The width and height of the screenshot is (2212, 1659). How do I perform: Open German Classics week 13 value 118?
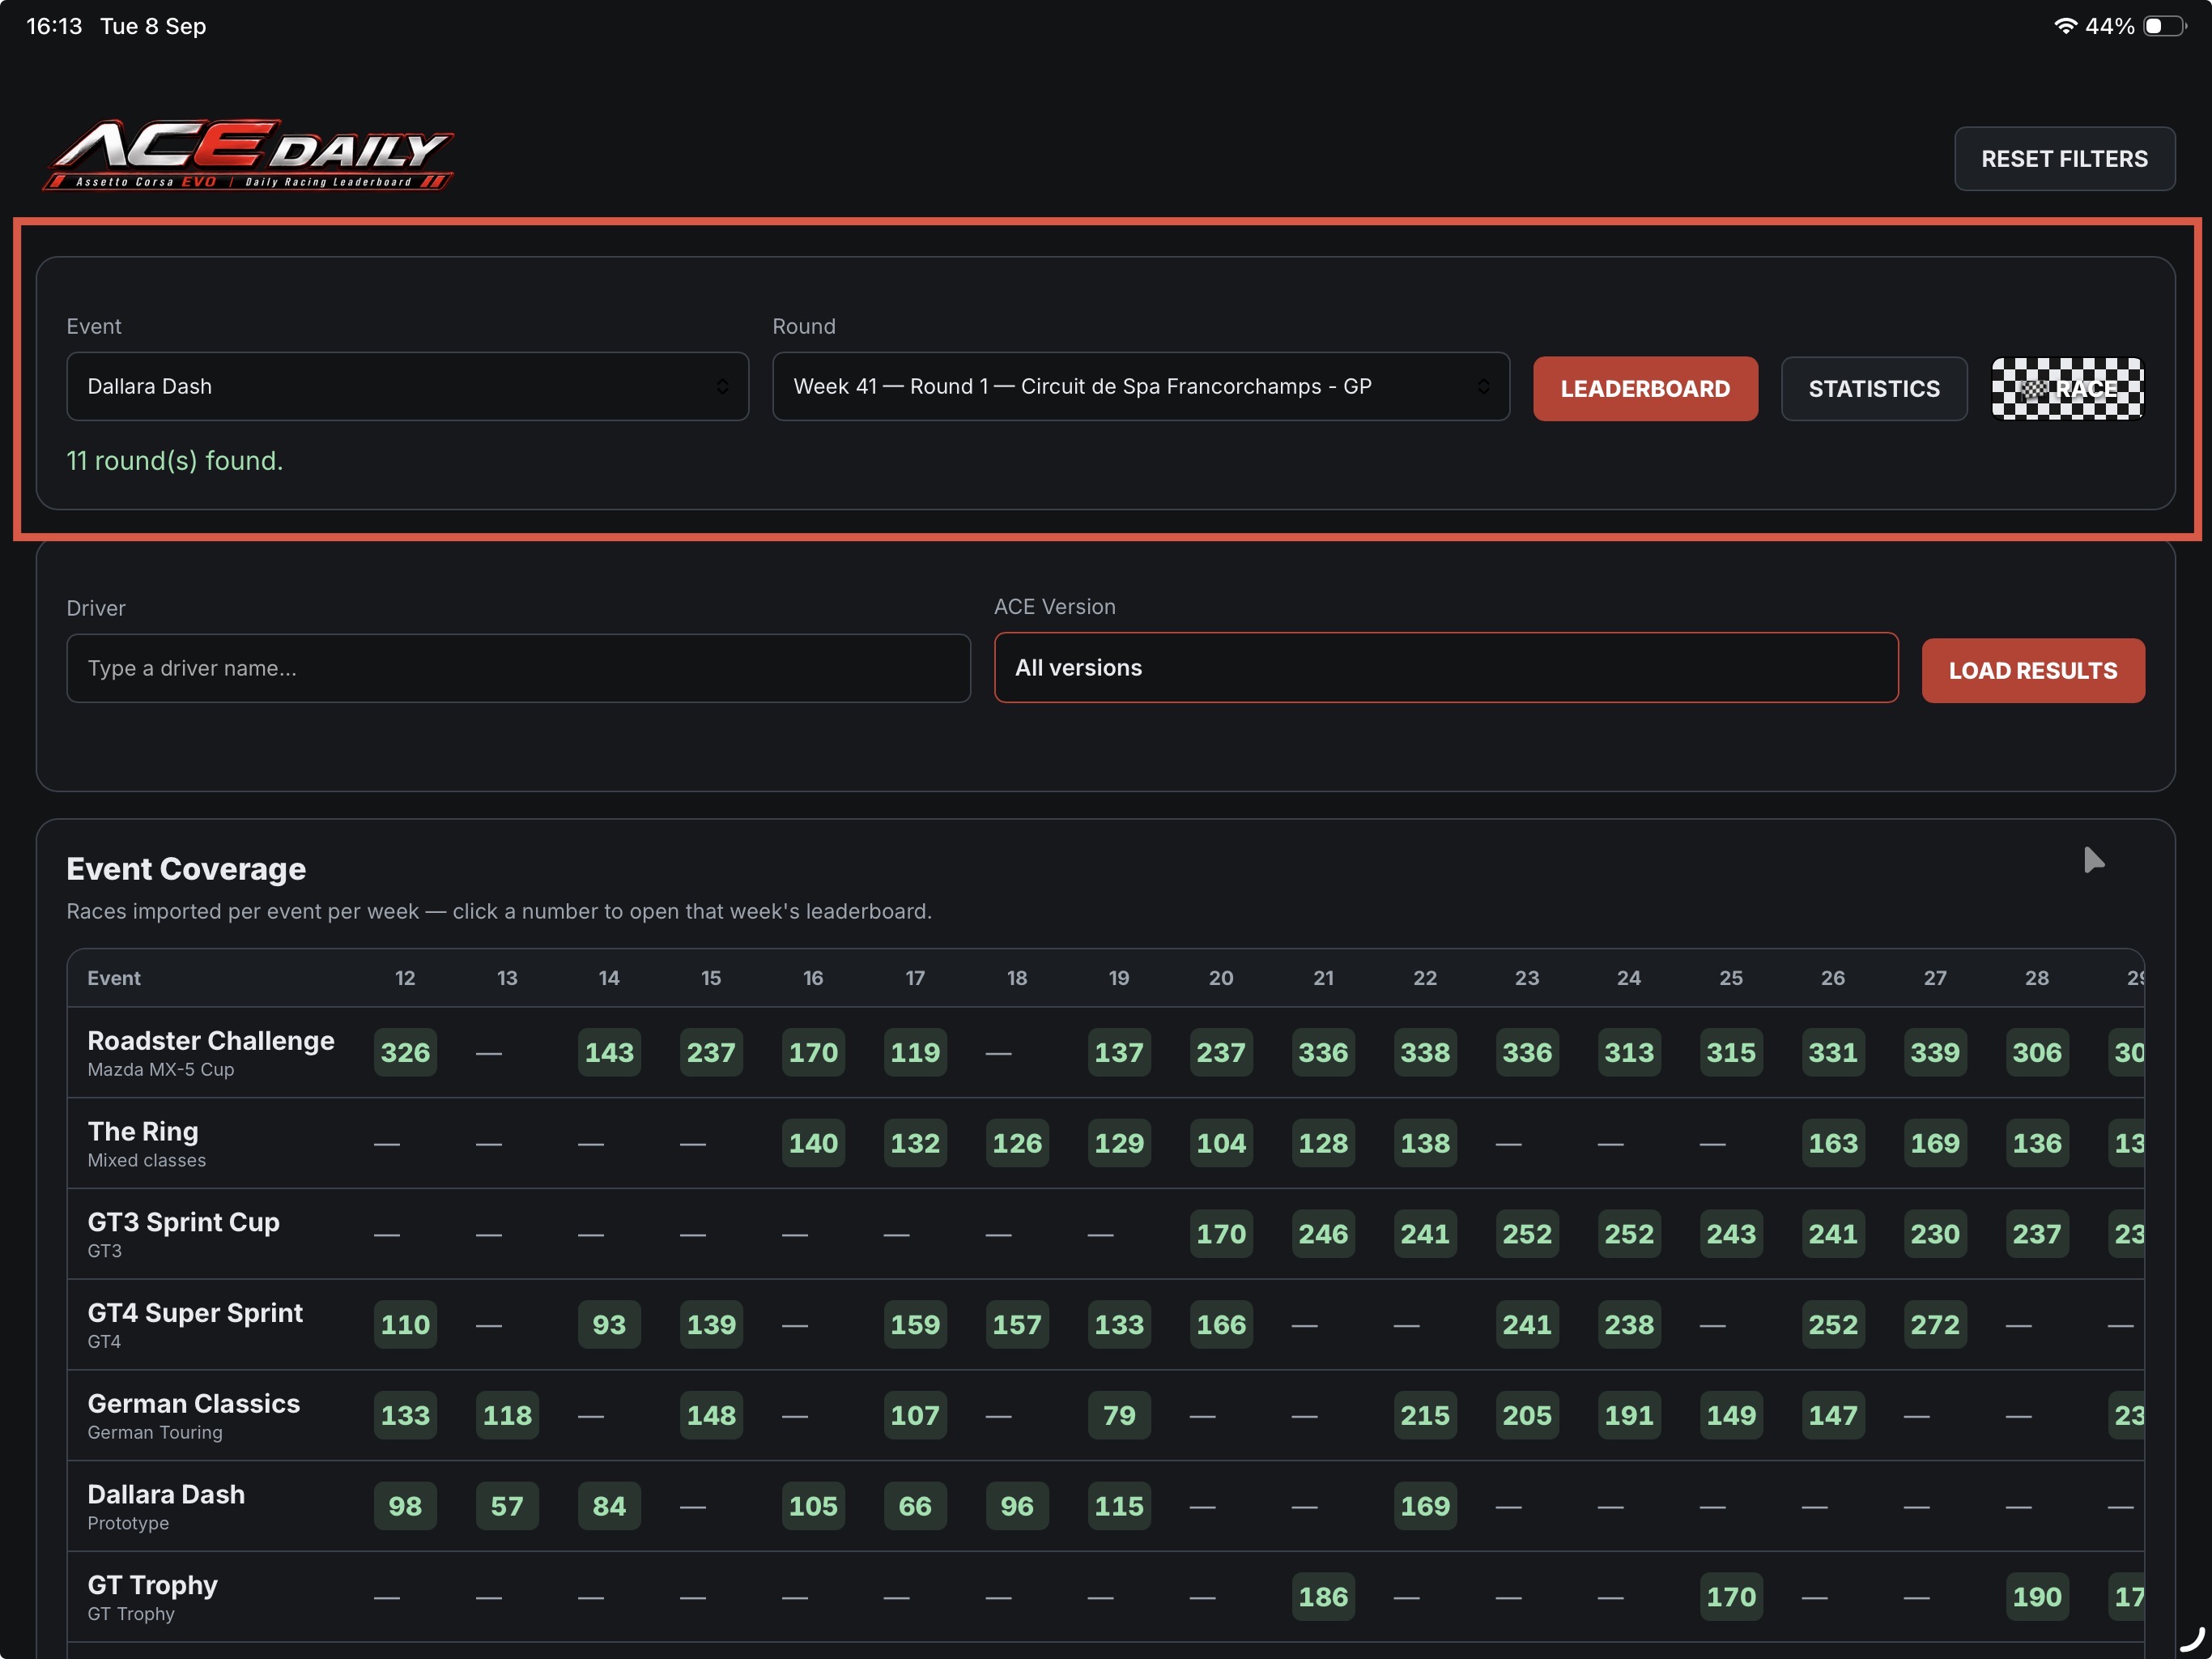[507, 1415]
